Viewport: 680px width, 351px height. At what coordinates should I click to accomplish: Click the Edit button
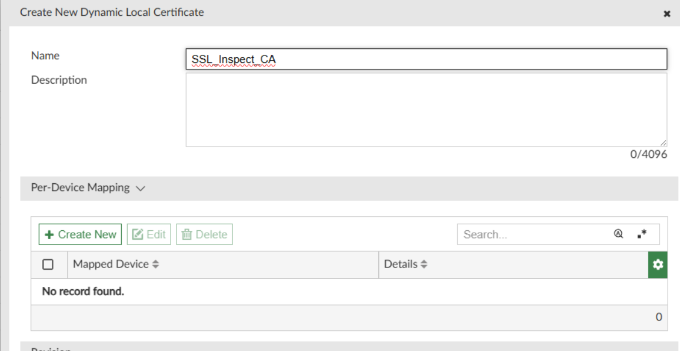coord(149,234)
